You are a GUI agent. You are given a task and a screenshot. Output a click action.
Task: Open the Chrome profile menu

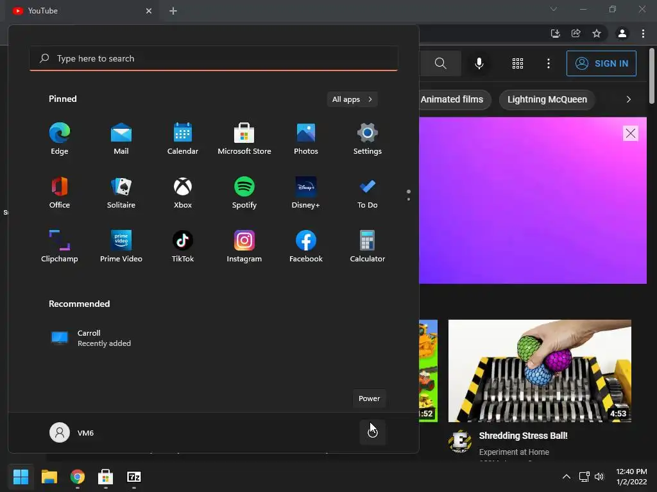(x=622, y=33)
